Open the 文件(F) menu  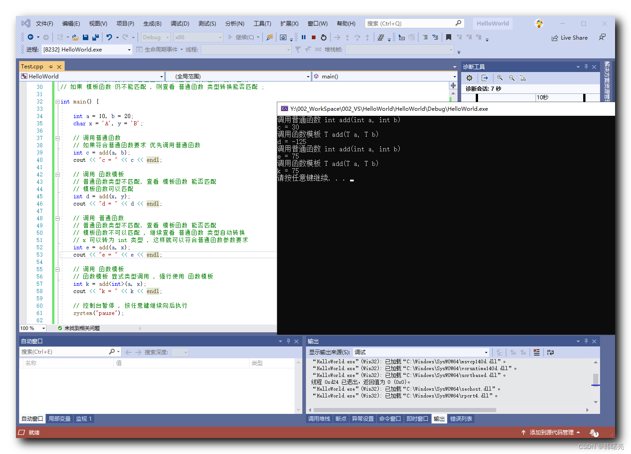tap(45, 24)
